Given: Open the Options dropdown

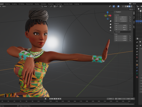Looking at the screenshot, I should coord(132,9).
